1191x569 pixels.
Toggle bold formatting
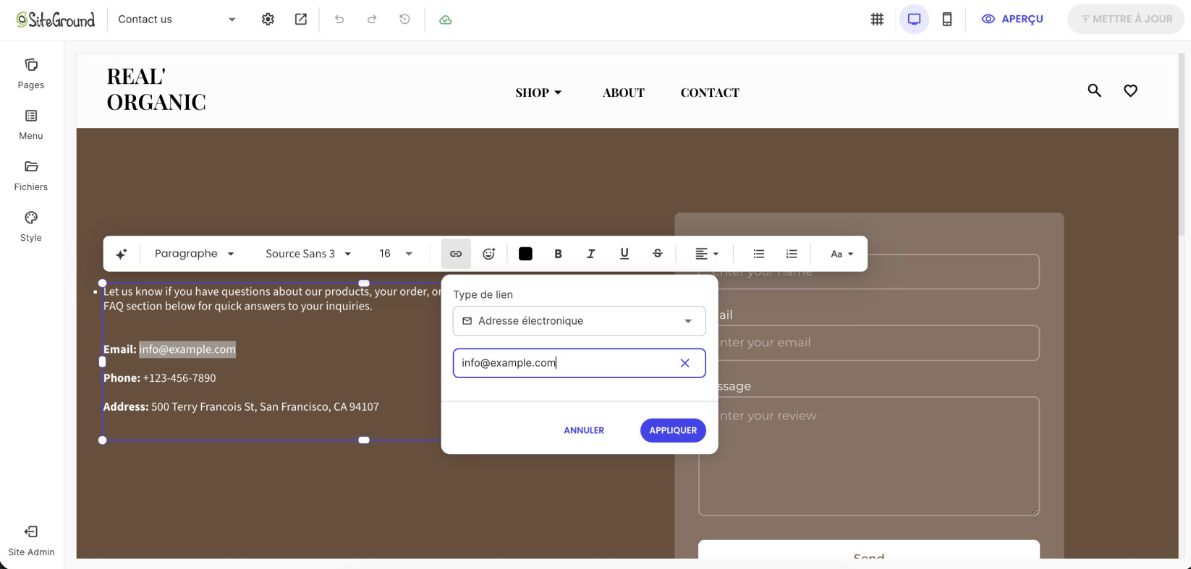[558, 254]
